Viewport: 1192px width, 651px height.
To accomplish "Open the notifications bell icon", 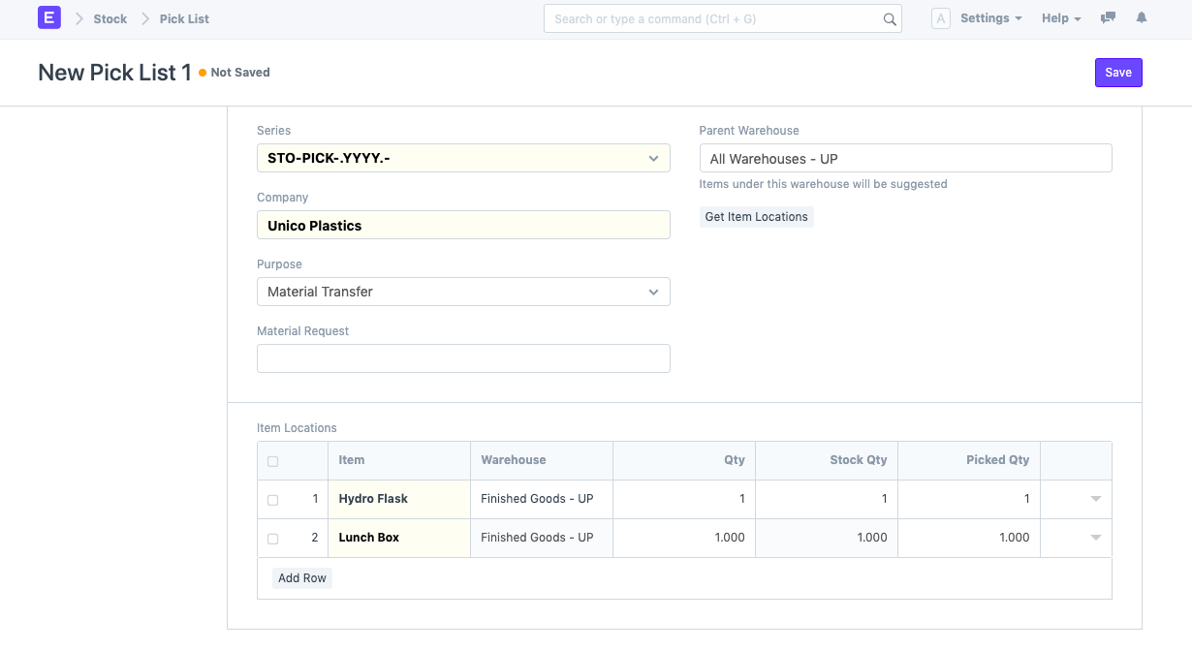I will 1142,18.
